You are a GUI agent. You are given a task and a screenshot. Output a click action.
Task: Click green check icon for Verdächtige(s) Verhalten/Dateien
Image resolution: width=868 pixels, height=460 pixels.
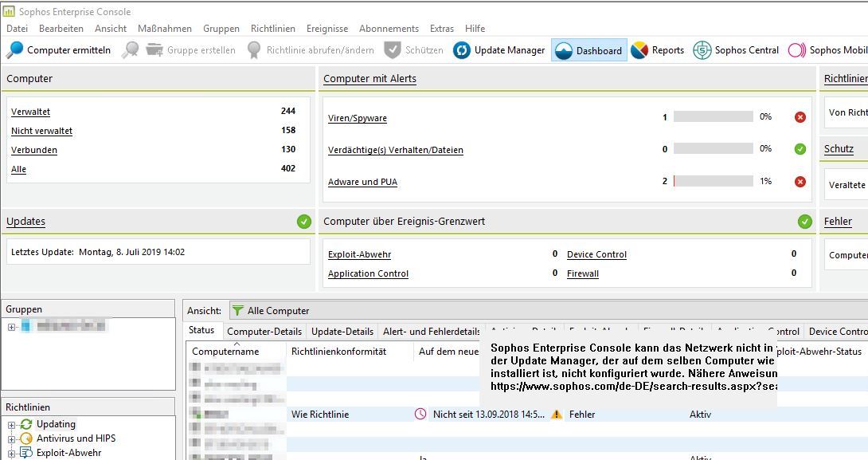[x=800, y=149]
